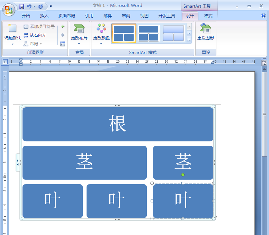Viewport: 269px width, 235px height.
Task: Click 添加项目符号
Action: click(x=39, y=26)
